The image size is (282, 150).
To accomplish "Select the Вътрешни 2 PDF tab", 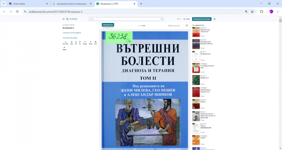I will (116, 4).
